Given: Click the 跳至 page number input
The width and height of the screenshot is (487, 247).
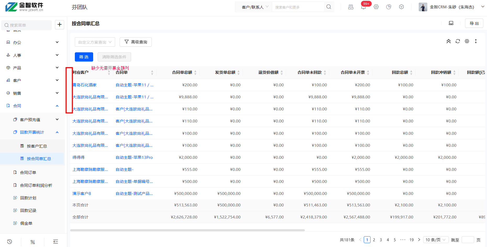Looking at the screenshot, I should point(468,240).
